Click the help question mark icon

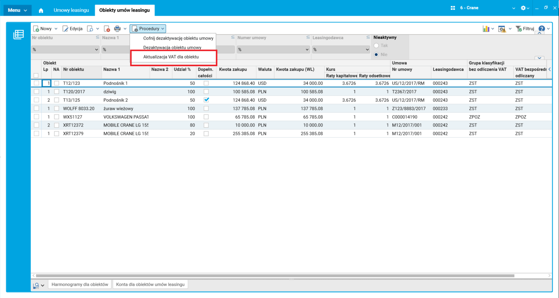point(542,29)
